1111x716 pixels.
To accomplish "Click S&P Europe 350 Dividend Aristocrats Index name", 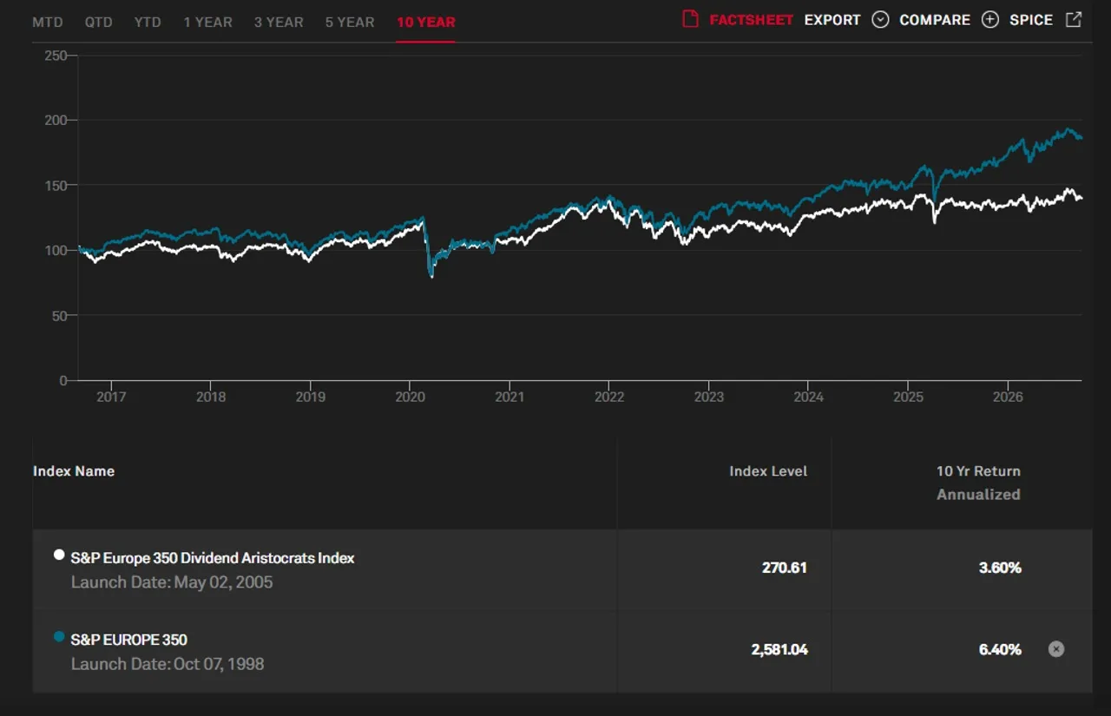I will click(213, 558).
